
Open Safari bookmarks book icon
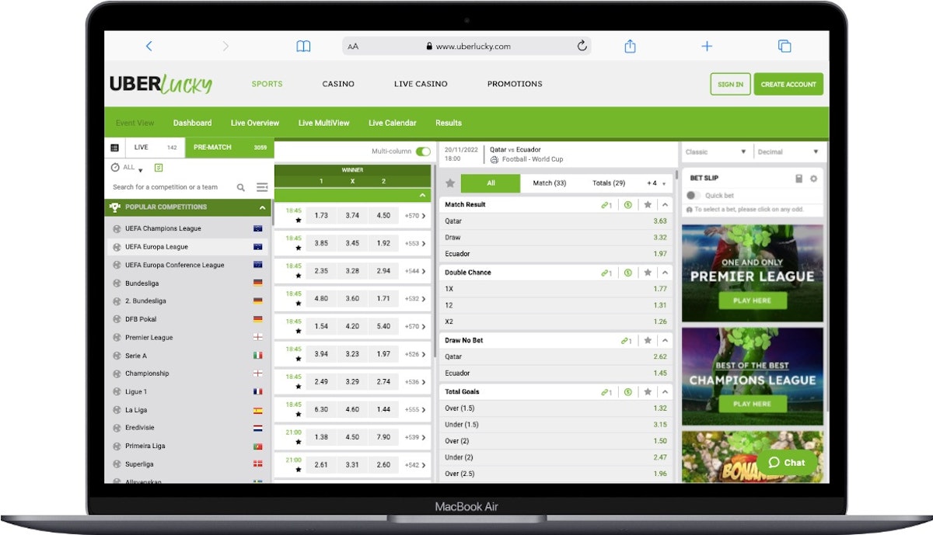tap(303, 47)
